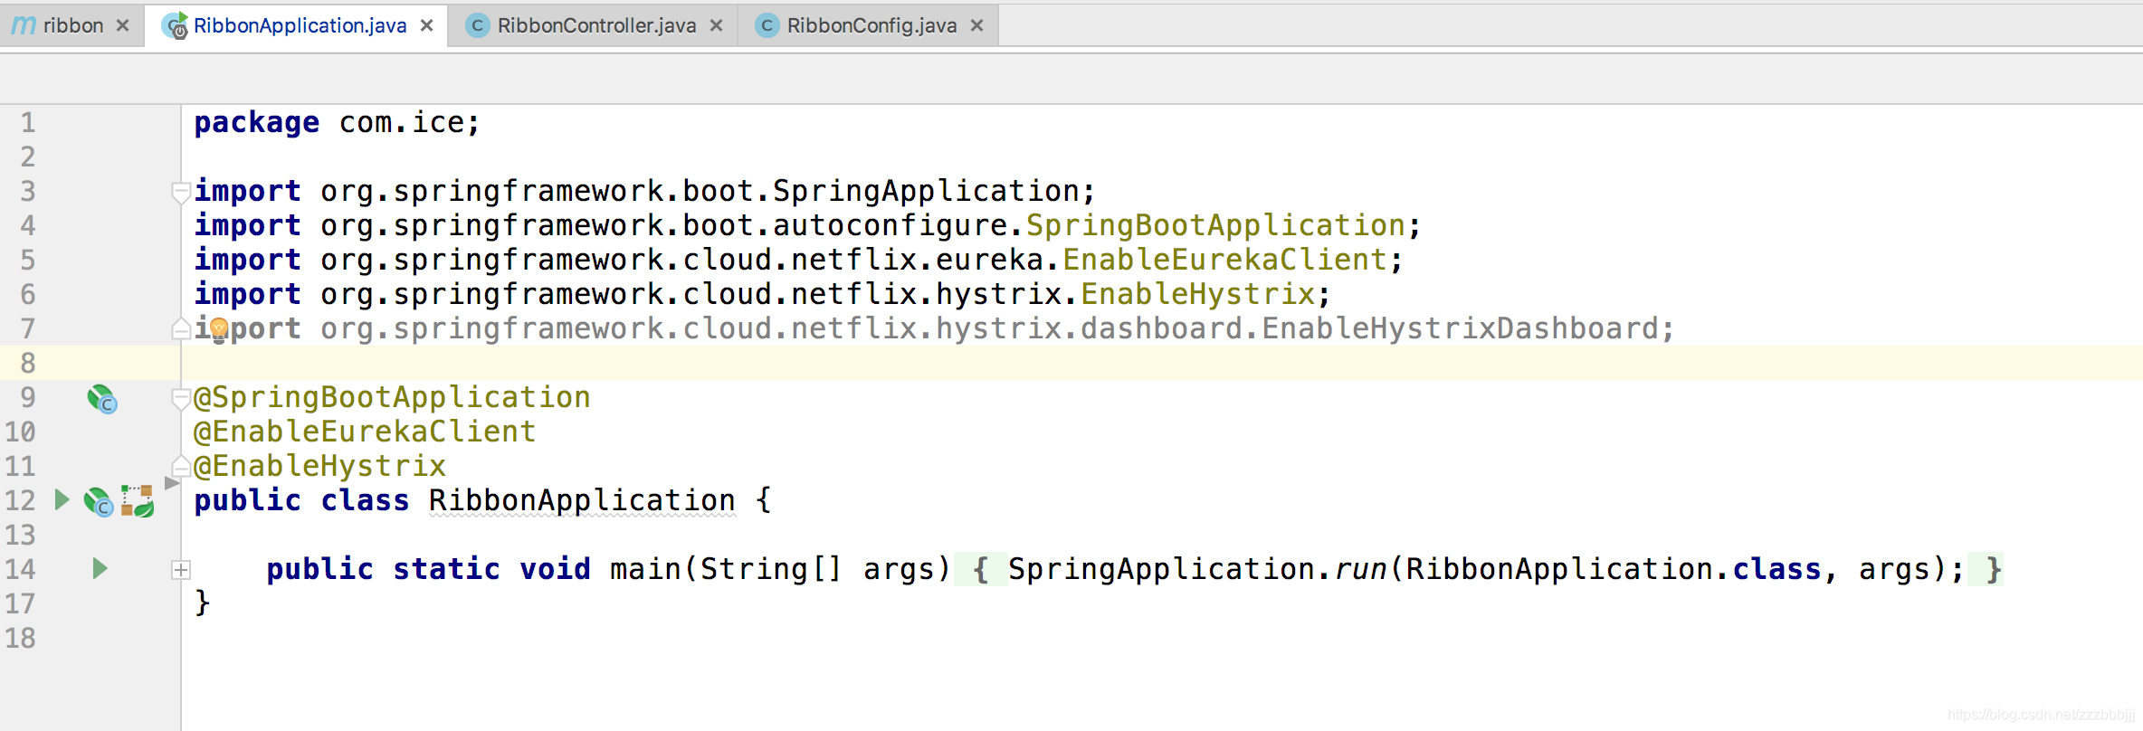Click the Spring bean gutter icon on line 9

tap(102, 399)
